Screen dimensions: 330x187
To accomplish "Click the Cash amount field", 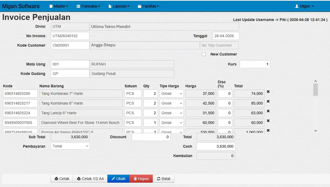I will click(216, 146).
